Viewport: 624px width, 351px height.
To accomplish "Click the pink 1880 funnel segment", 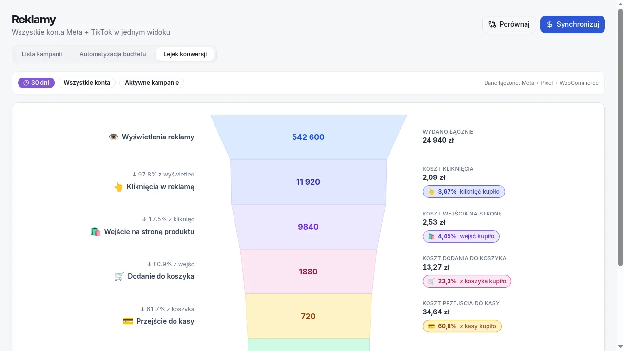I will click(309, 272).
